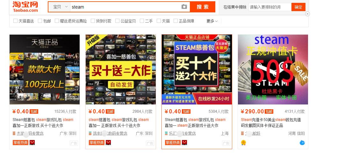This screenshot has height=154, width=337.
Task: Toggle the 二手 checkbox
Action: pyautogui.click(x=142, y=21)
